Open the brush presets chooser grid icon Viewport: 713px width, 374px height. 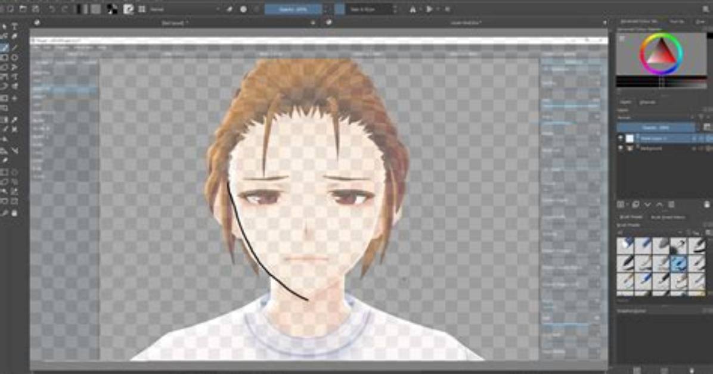[142, 8]
